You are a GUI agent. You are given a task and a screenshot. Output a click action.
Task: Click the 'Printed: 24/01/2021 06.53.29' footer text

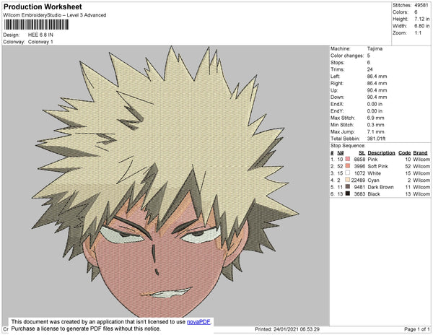coord(287,329)
